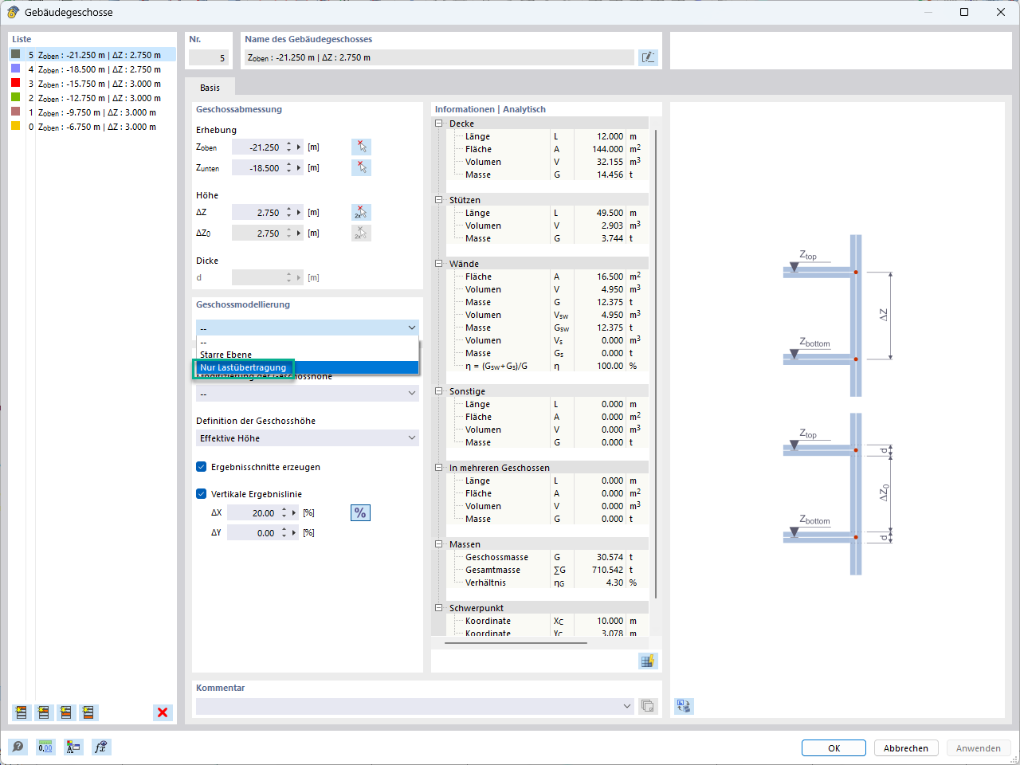Click inside the Zunten value field
The height and width of the screenshot is (765, 1020).
257,168
